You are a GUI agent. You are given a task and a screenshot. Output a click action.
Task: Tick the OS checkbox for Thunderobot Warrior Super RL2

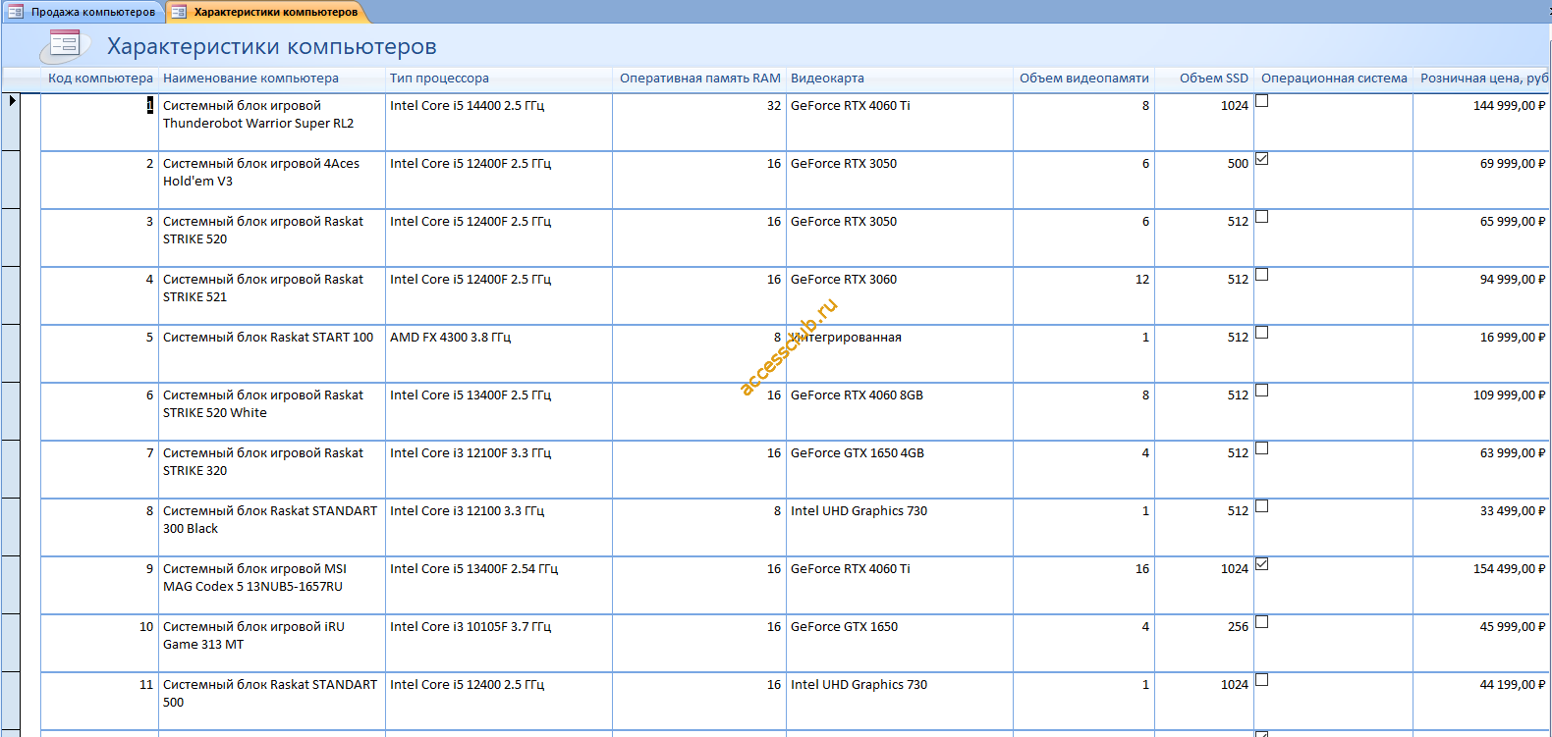tap(1262, 101)
